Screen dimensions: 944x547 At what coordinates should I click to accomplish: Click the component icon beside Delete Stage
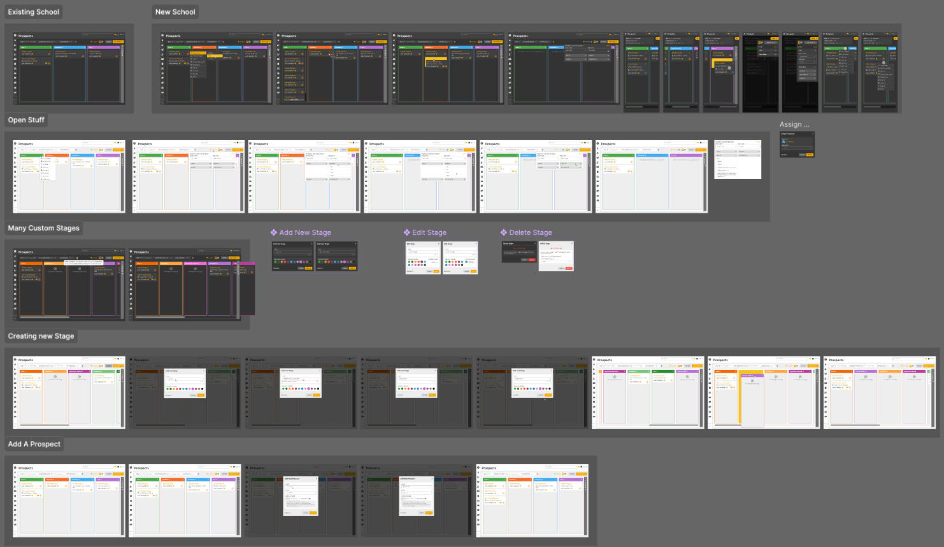click(x=504, y=232)
